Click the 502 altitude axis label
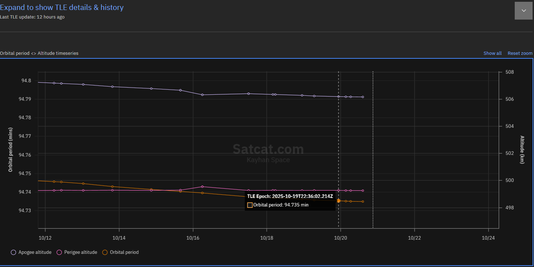The width and height of the screenshot is (534, 267). pyautogui.click(x=509, y=153)
